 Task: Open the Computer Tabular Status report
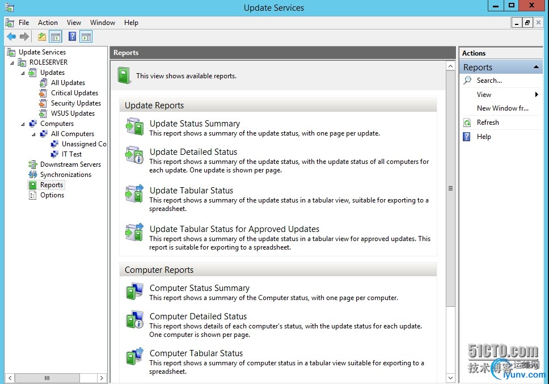pyautogui.click(x=196, y=353)
